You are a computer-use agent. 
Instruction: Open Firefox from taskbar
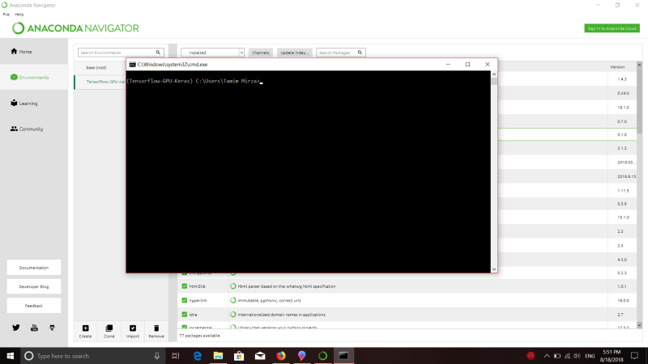[281, 356]
